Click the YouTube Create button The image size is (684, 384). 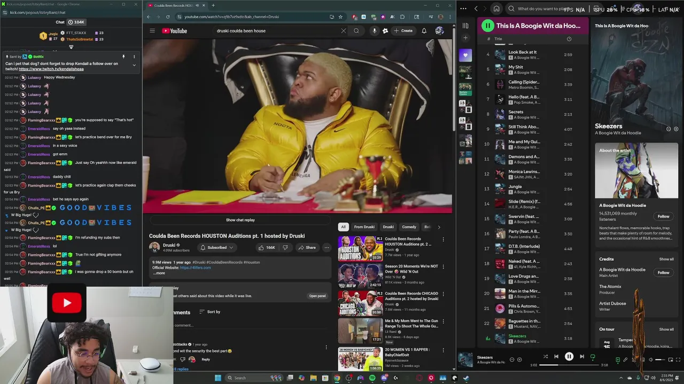pyautogui.click(x=403, y=31)
